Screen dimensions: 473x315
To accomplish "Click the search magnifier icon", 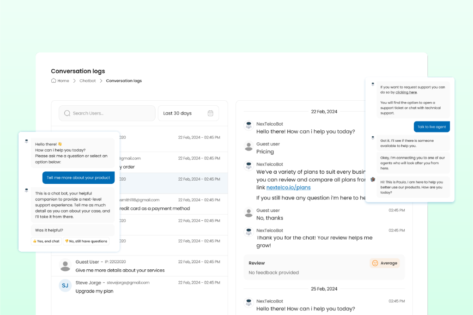I will click(67, 113).
